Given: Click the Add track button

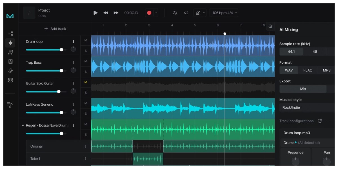Looking at the screenshot, I should click(x=55, y=29).
